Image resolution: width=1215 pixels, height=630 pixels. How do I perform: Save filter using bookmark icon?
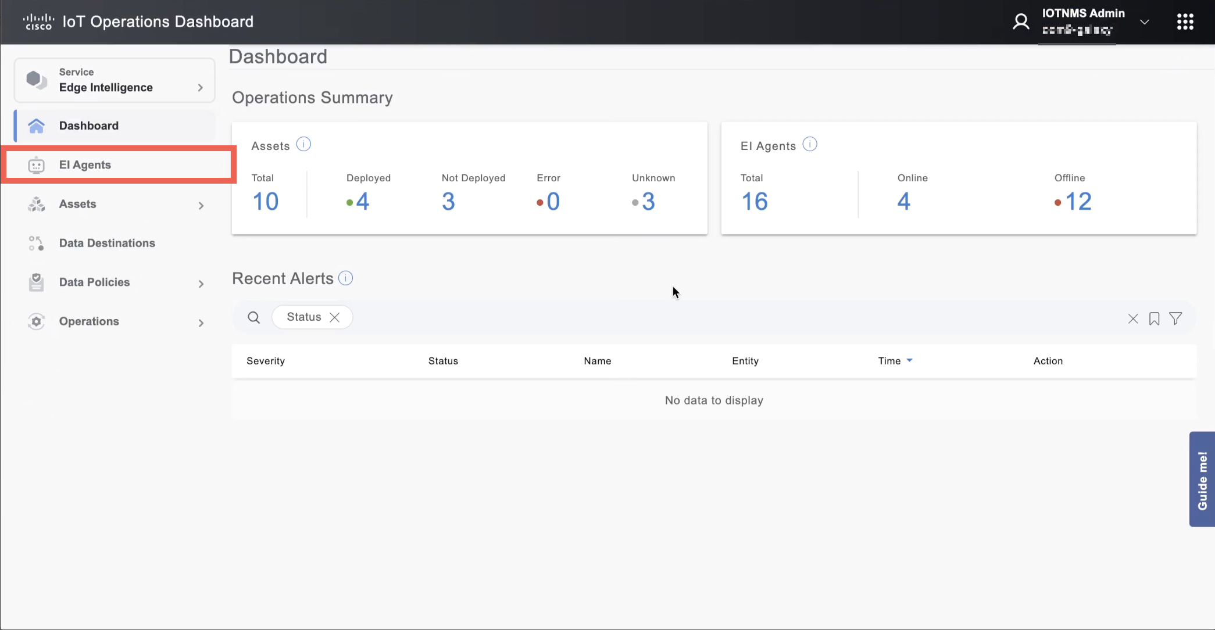[x=1154, y=318]
